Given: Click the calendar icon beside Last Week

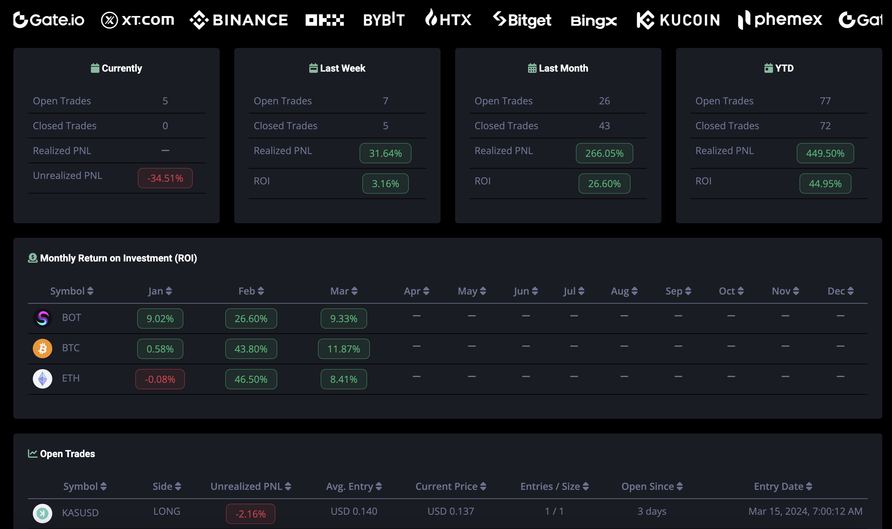Looking at the screenshot, I should click(313, 68).
